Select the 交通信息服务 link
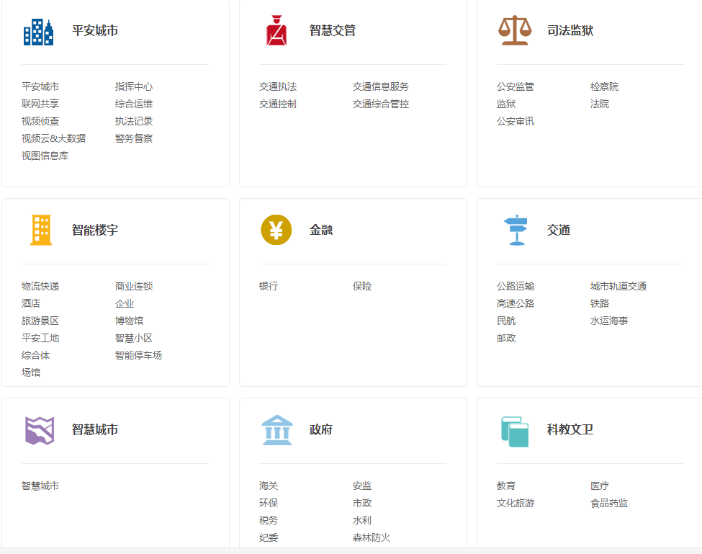 pos(381,86)
